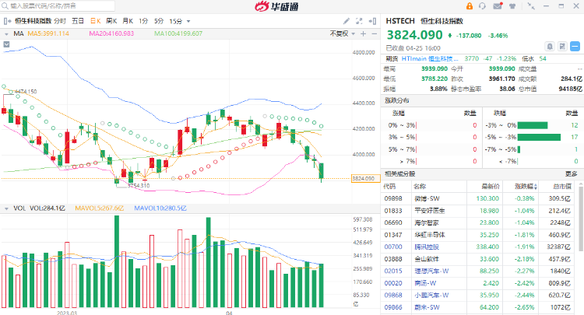The width and height of the screenshot is (584, 315).
Task: Expand the VOL indicator selector arrow
Action: coord(7,208)
